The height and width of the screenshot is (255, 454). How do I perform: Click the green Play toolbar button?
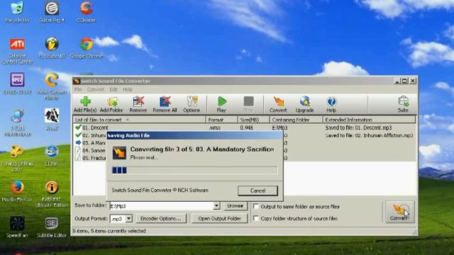click(x=221, y=104)
